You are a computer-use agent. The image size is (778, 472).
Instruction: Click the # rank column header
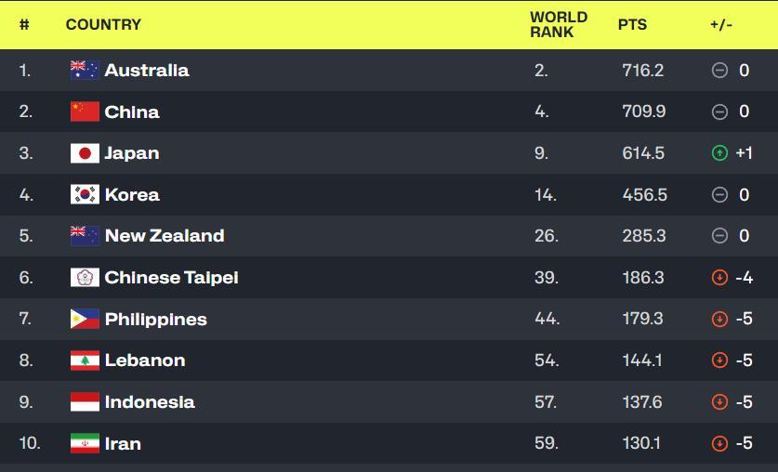[x=24, y=25]
